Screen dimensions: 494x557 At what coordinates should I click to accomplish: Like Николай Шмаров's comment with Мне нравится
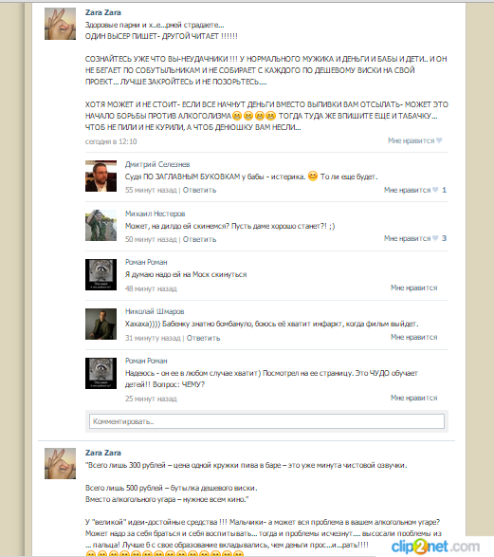(x=413, y=337)
